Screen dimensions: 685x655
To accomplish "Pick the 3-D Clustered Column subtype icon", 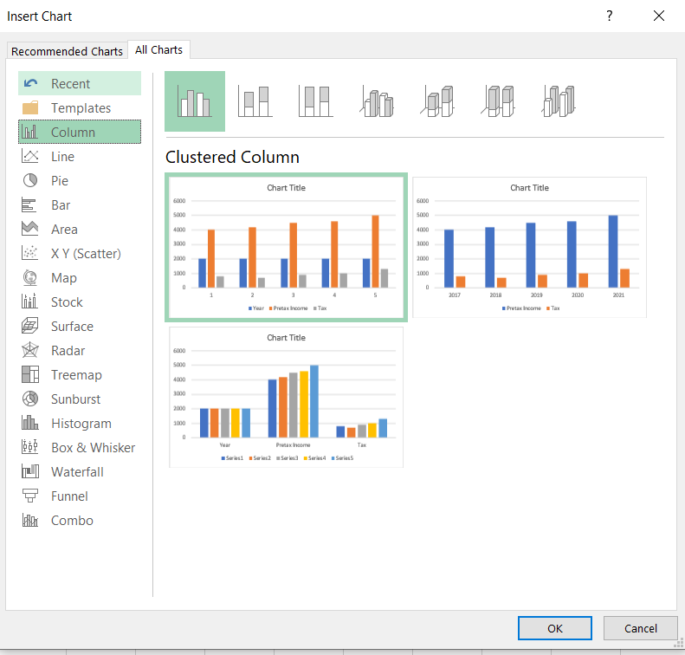I will pyautogui.click(x=377, y=101).
